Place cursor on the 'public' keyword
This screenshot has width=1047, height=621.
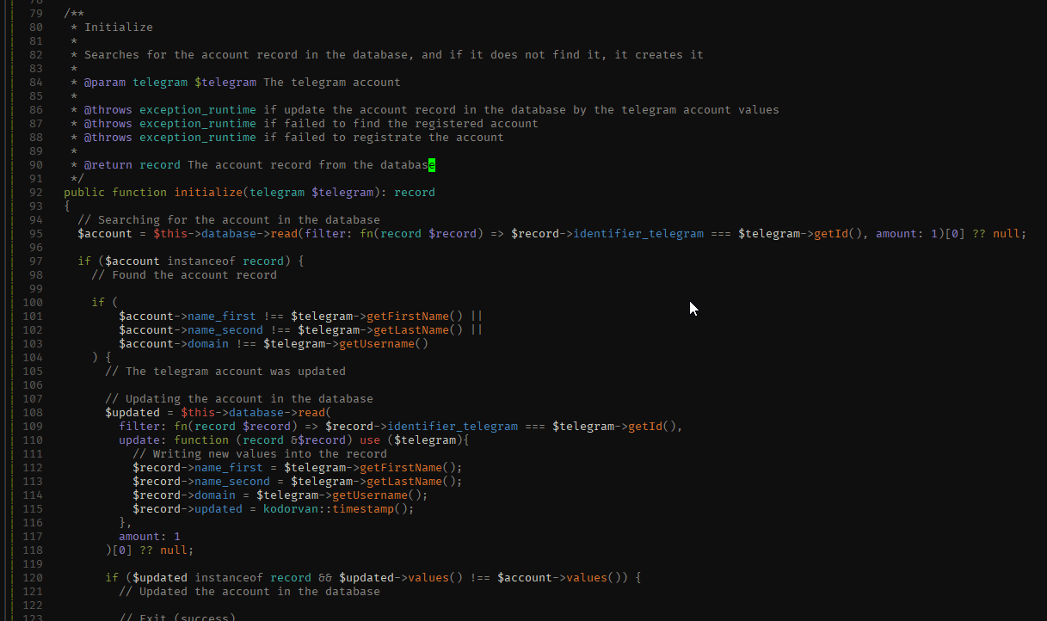[84, 193]
